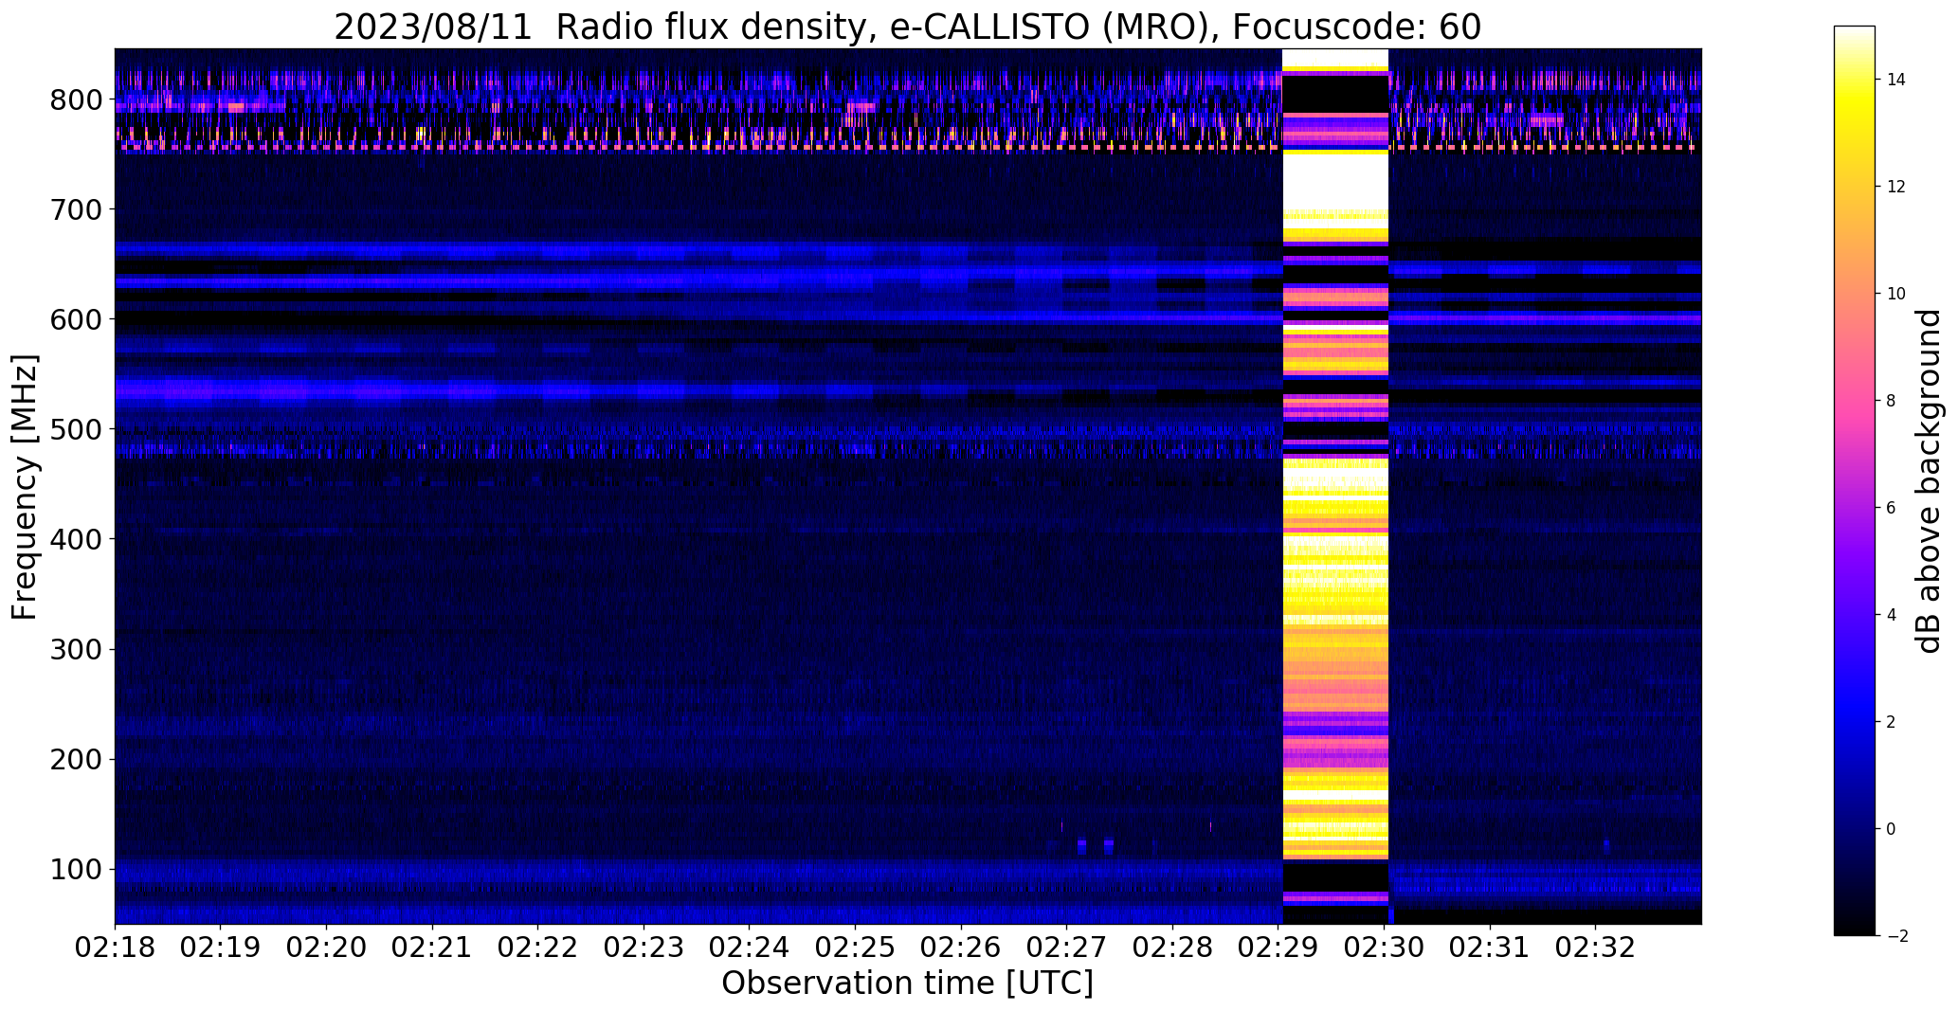
Task: Click the colorbar 10 tick label
Action: pos(1896,294)
